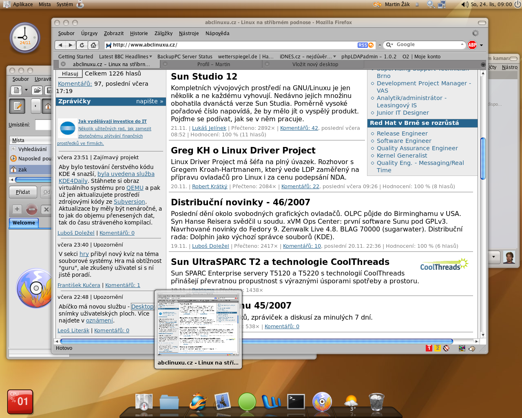
Task: Open the network monitor icon in the top panel
Action: (442, 4)
